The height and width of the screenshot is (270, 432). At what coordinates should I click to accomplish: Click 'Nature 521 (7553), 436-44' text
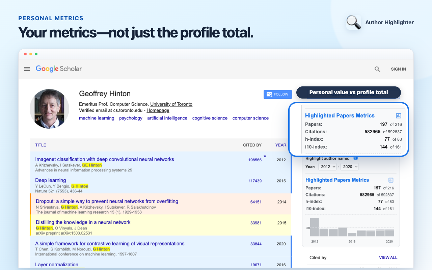coord(59,191)
